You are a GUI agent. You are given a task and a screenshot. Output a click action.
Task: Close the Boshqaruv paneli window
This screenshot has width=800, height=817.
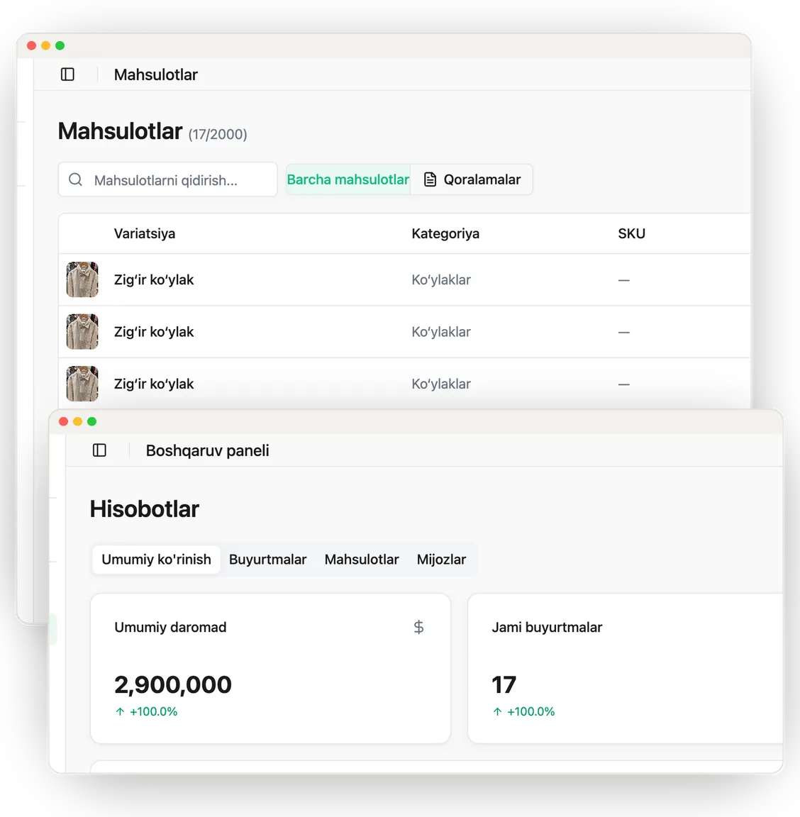[64, 421]
